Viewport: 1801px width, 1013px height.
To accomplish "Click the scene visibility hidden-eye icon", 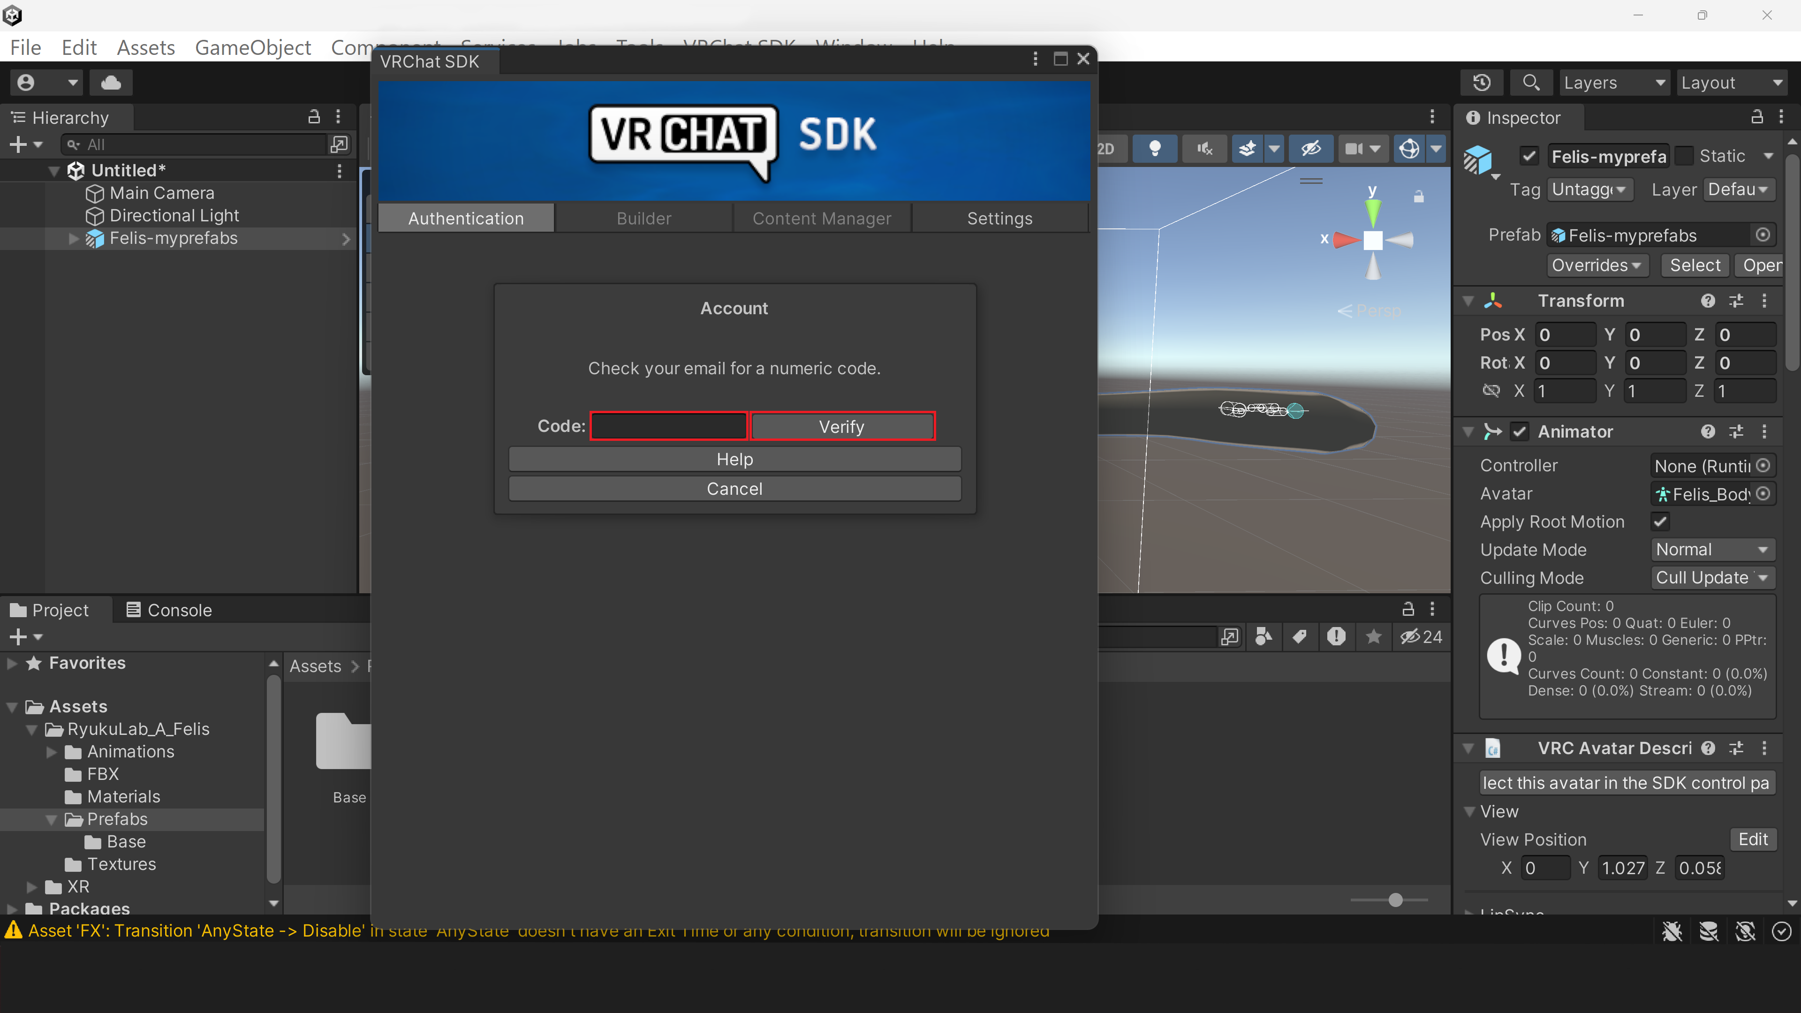I will point(1311,148).
